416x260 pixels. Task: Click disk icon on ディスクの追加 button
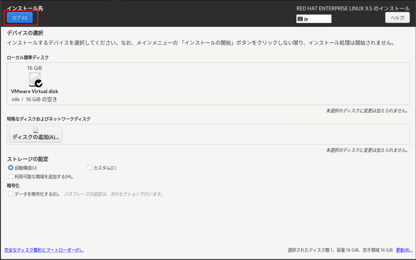pyautogui.click(x=36, y=130)
